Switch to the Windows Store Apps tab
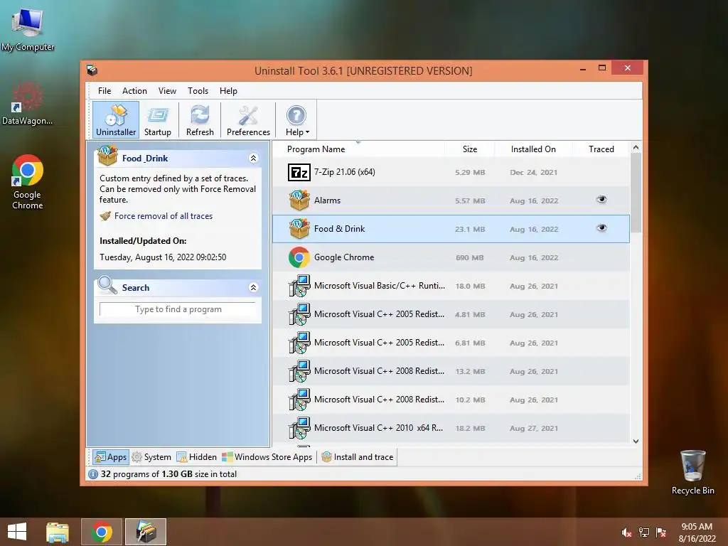The width and height of the screenshot is (728, 546). pos(267,457)
